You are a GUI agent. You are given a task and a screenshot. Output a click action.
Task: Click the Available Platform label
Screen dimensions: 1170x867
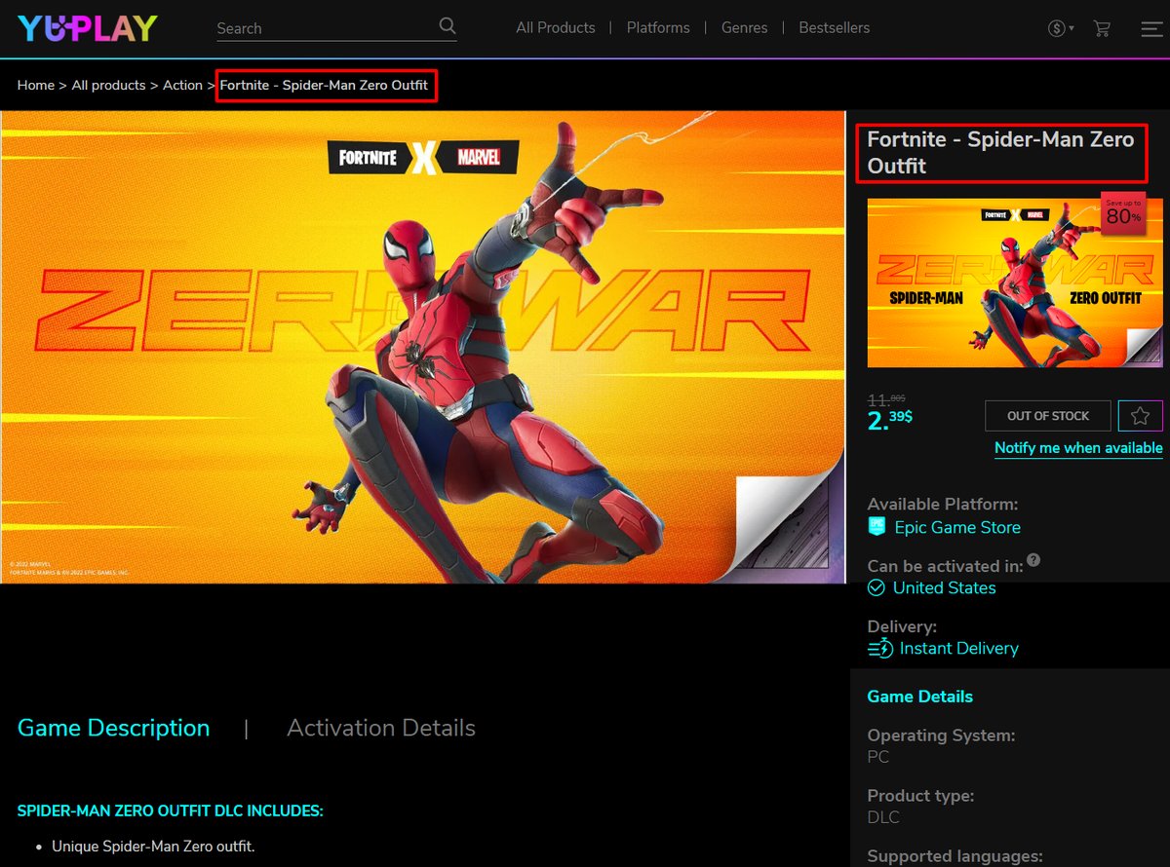pos(943,504)
